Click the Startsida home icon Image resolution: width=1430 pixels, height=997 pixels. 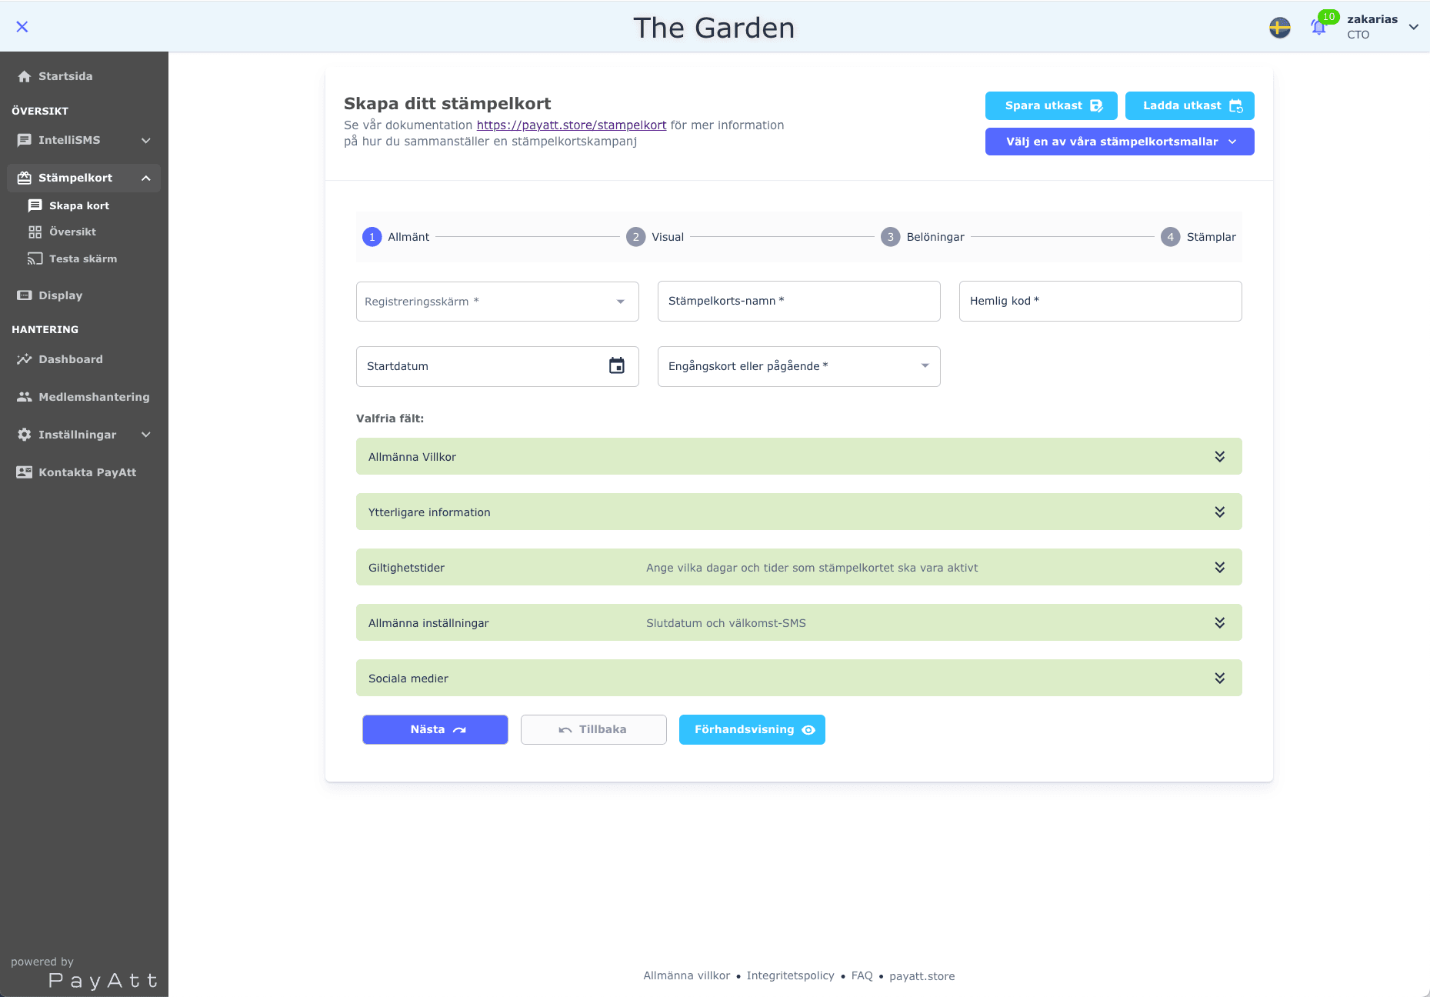(x=25, y=76)
